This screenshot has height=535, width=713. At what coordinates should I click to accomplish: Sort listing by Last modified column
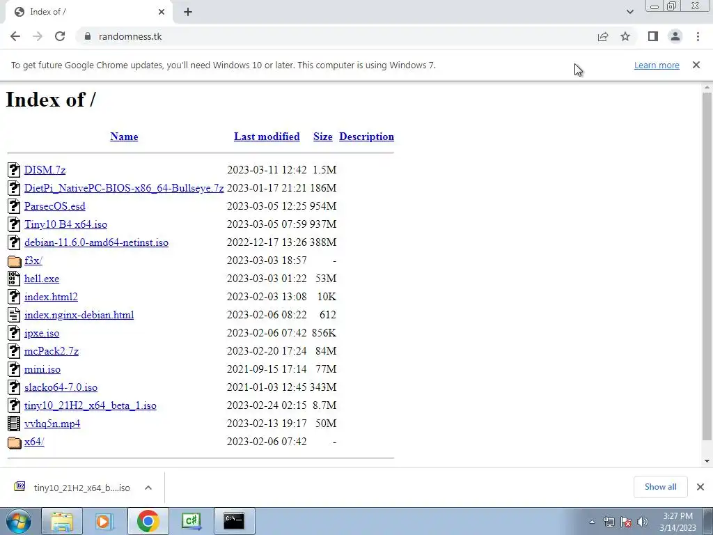(x=267, y=137)
